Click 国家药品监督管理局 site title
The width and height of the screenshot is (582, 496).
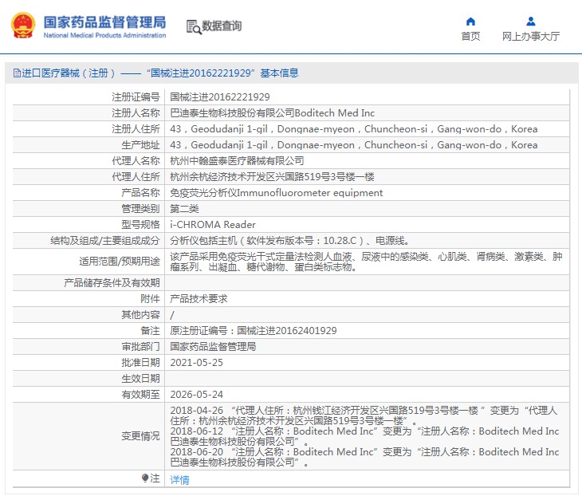pyautogui.click(x=104, y=22)
